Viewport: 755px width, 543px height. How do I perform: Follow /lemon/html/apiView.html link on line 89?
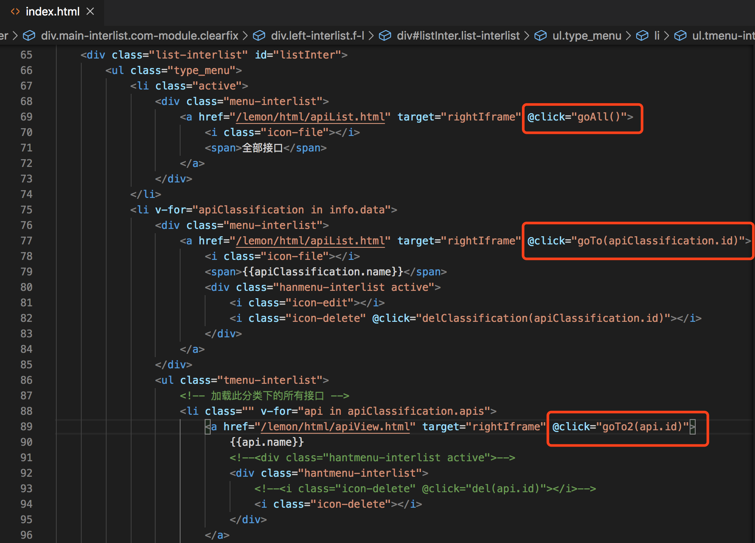tap(335, 426)
